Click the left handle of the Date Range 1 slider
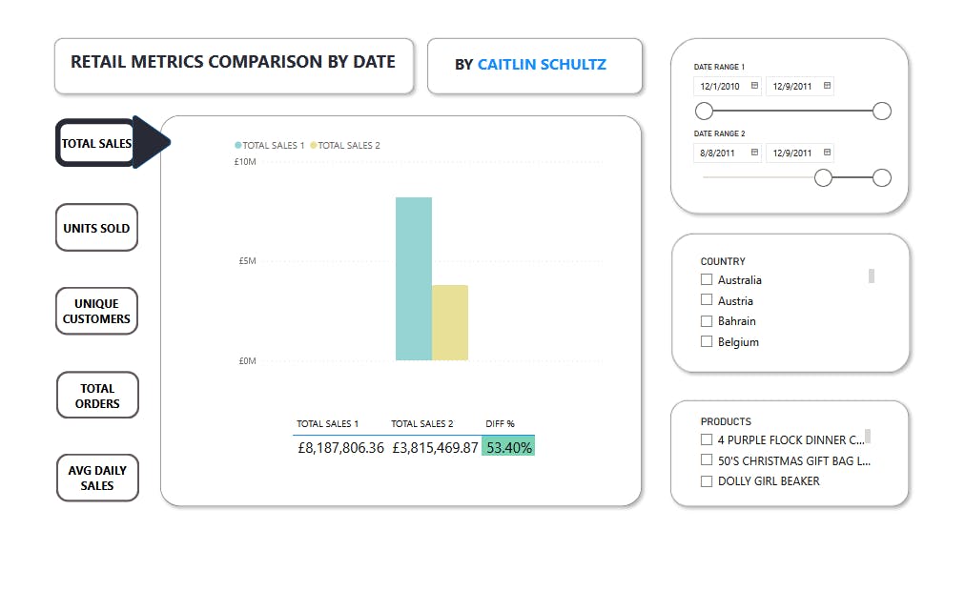Screen dimensions: 965x592 click(x=704, y=111)
